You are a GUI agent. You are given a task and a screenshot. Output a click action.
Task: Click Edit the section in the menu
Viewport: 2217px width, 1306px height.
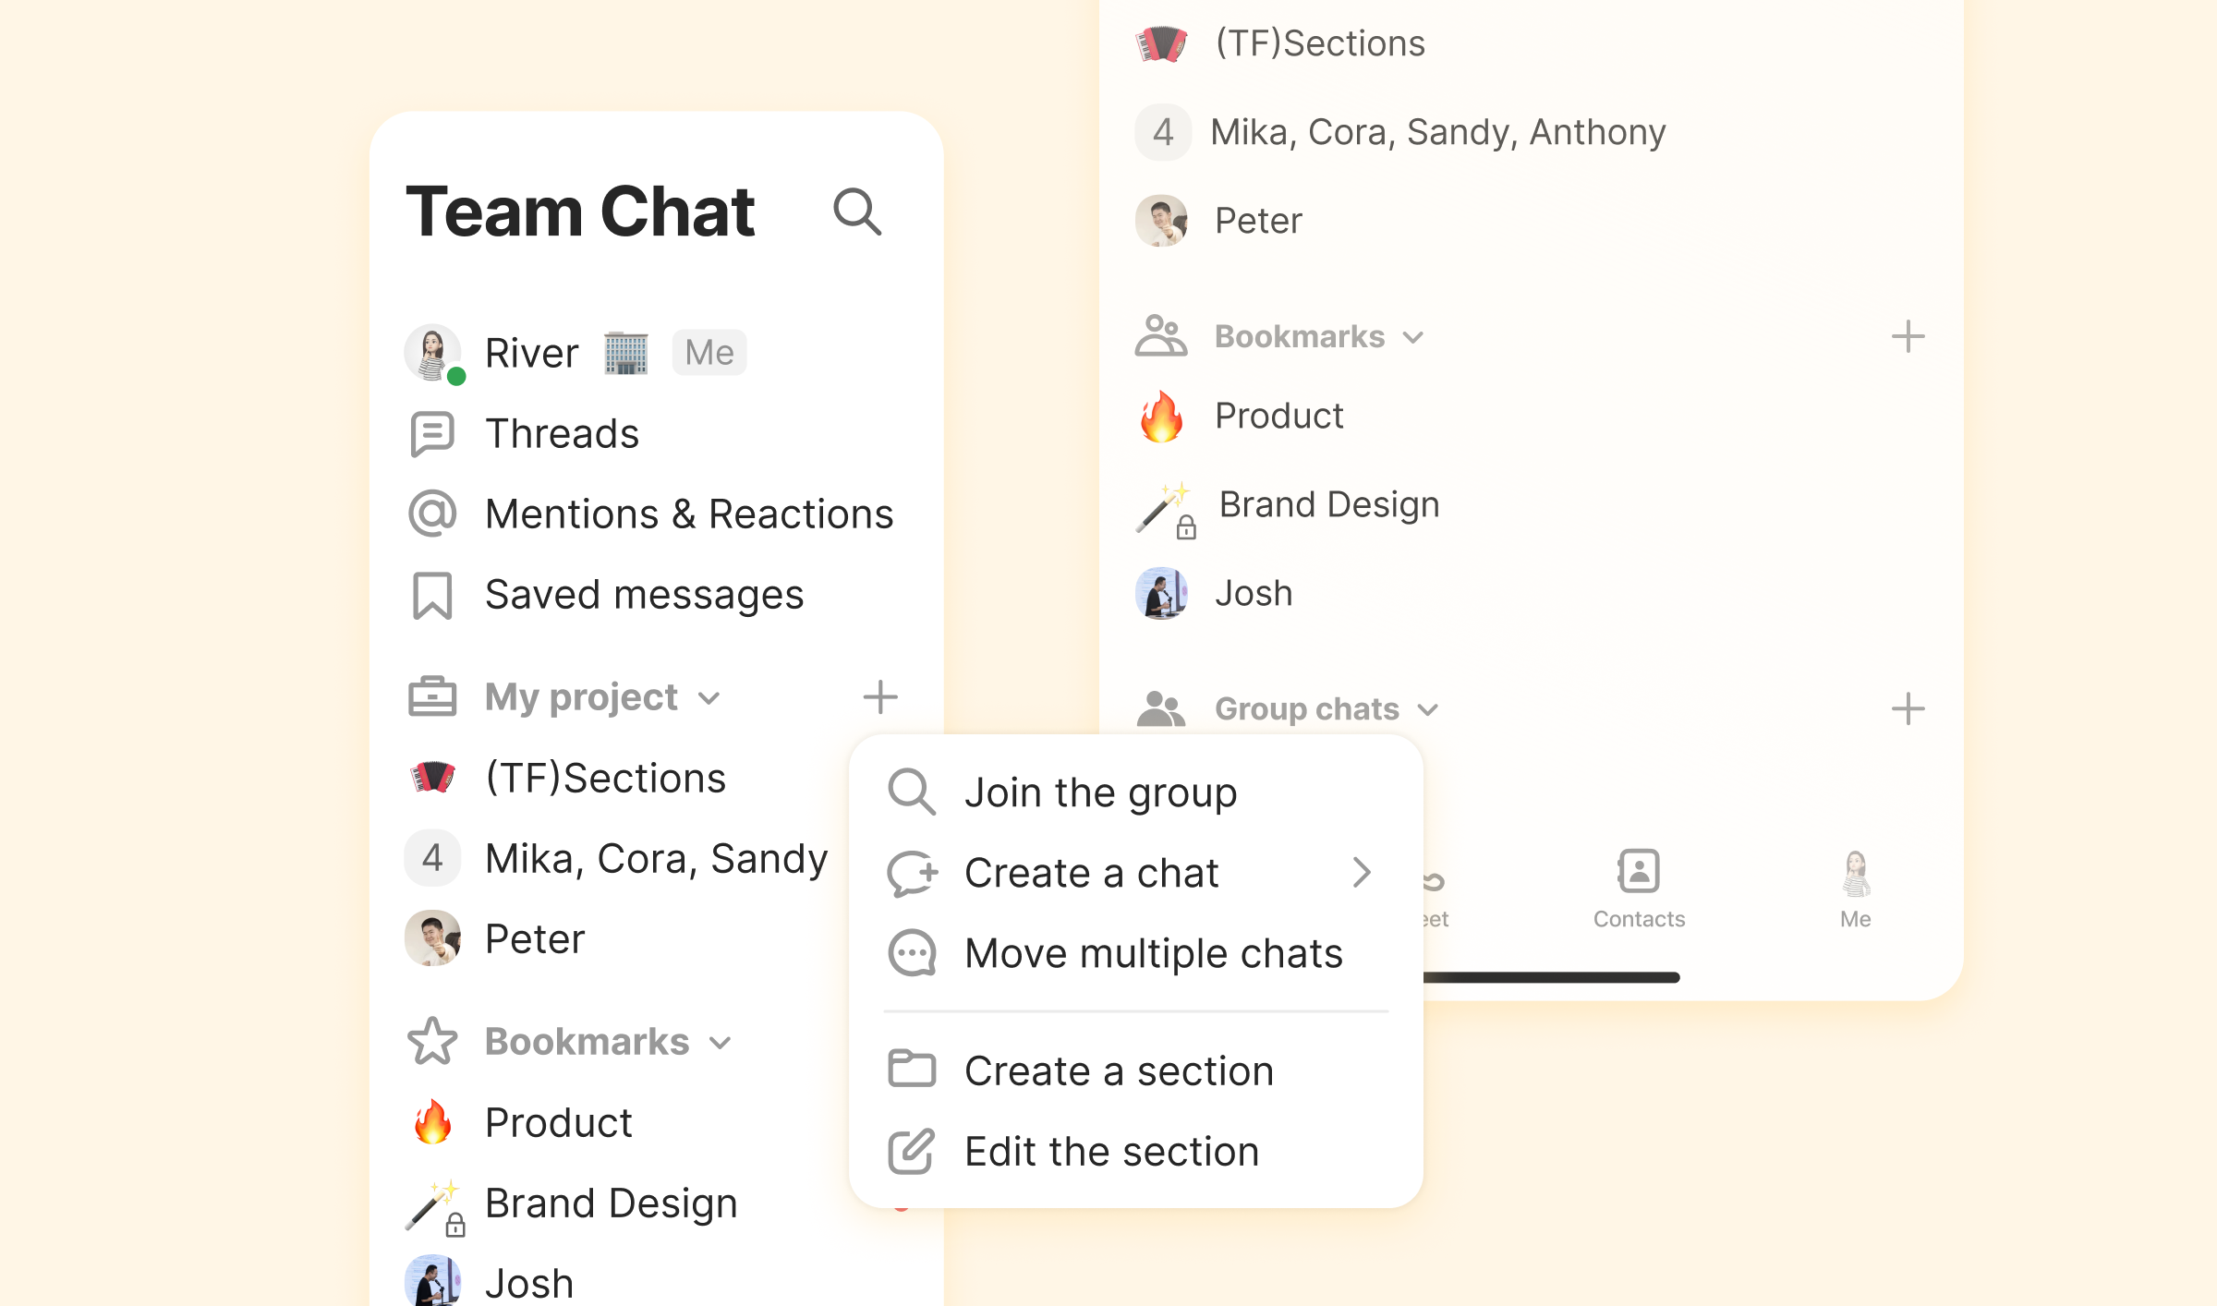tap(1111, 1152)
